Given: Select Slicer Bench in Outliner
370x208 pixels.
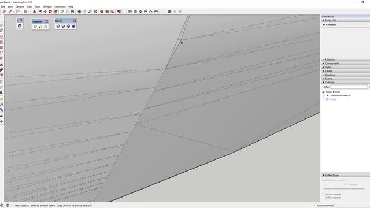Looking at the screenshot, I should coord(333,92).
